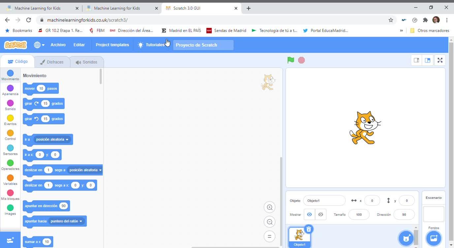Select the Operadores block category
Screen dimensions: 454x248
click(x=10, y=165)
